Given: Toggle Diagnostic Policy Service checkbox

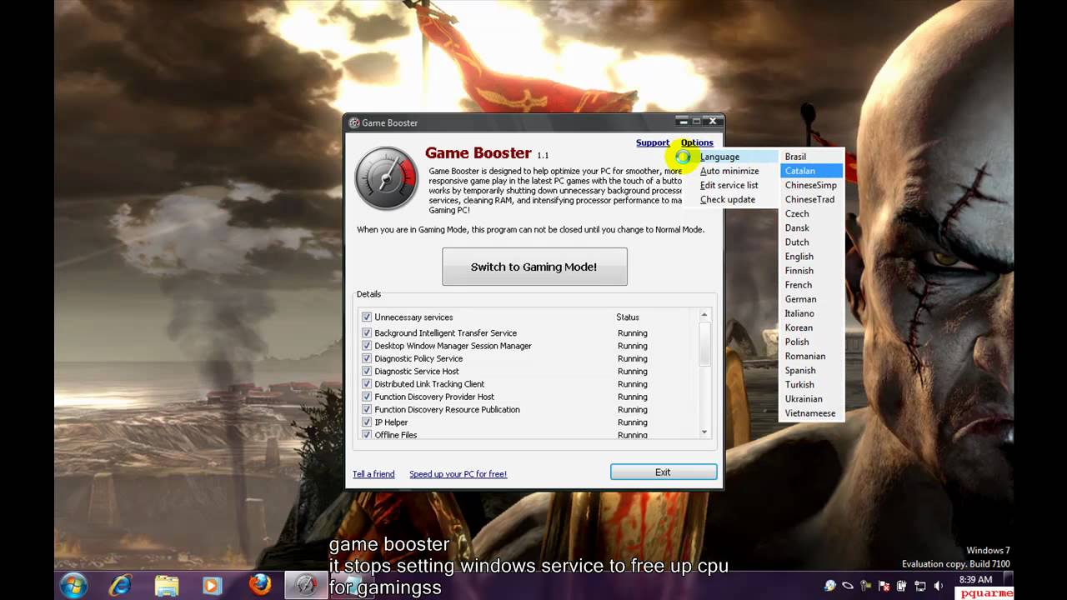Looking at the screenshot, I should pos(367,358).
